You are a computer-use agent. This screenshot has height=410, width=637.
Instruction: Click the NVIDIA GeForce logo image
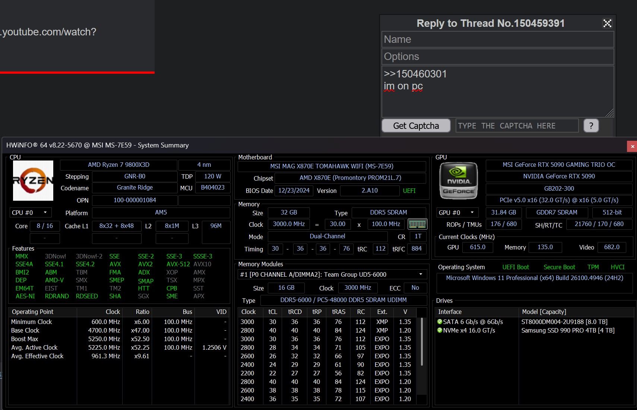pos(458,181)
